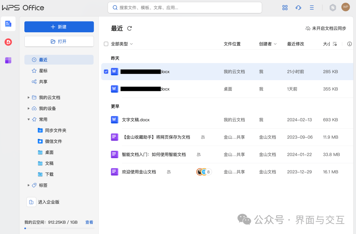Screen dimensions: 356x234
Task: Open customer support headset icon
Action: [x=298, y=7]
